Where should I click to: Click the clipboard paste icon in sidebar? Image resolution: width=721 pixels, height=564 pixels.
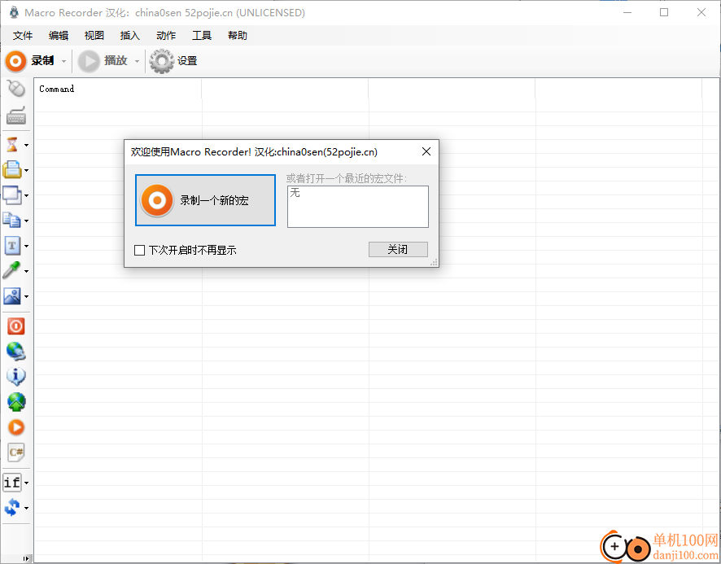[x=12, y=170]
